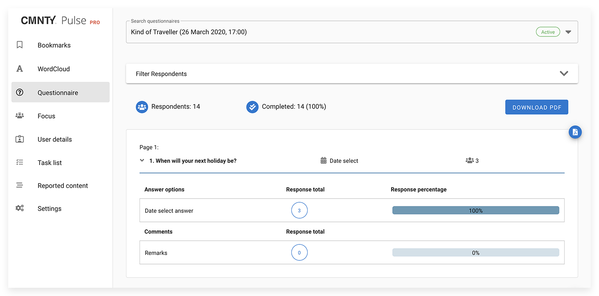Click the Task list checklist icon
This screenshot has width=599, height=296.
coord(20,163)
